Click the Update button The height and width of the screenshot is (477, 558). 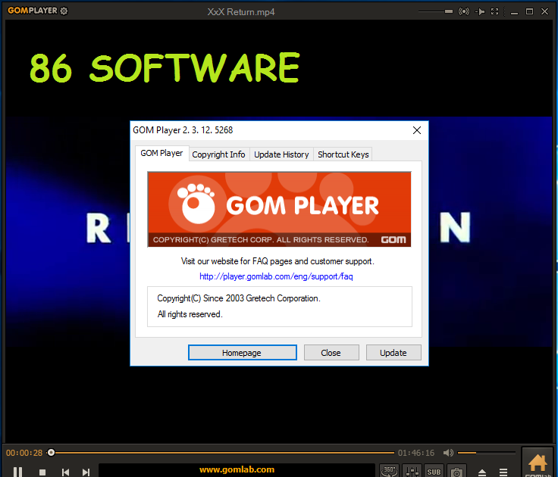(393, 353)
